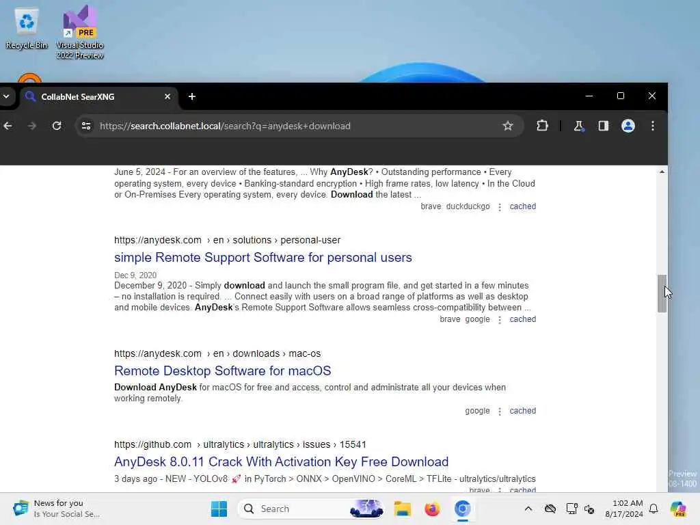Open the notifications bell icon

pyautogui.click(x=654, y=509)
